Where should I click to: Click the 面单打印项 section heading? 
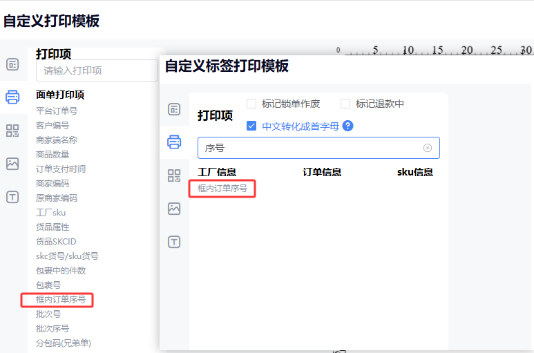(60, 95)
